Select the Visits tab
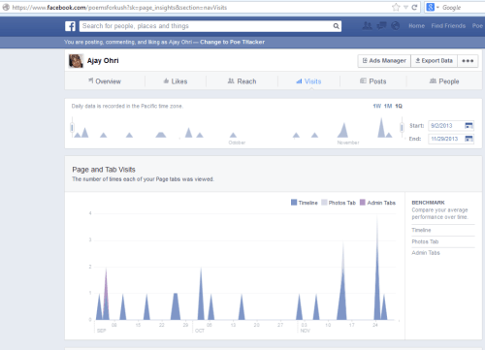Viewport: 485px width, 350px height. pyautogui.click(x=308, y=81)
